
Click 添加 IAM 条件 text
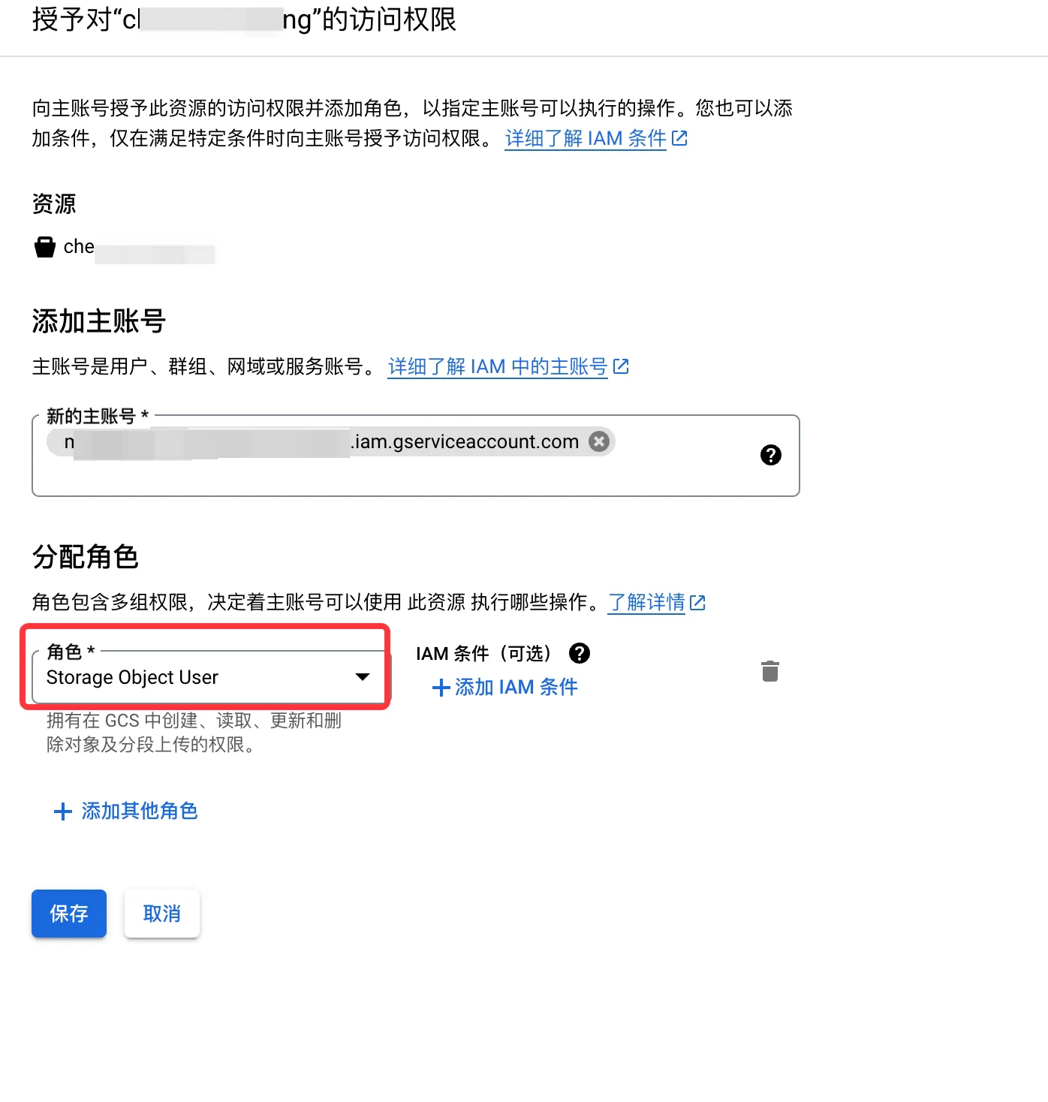point(516,688)
